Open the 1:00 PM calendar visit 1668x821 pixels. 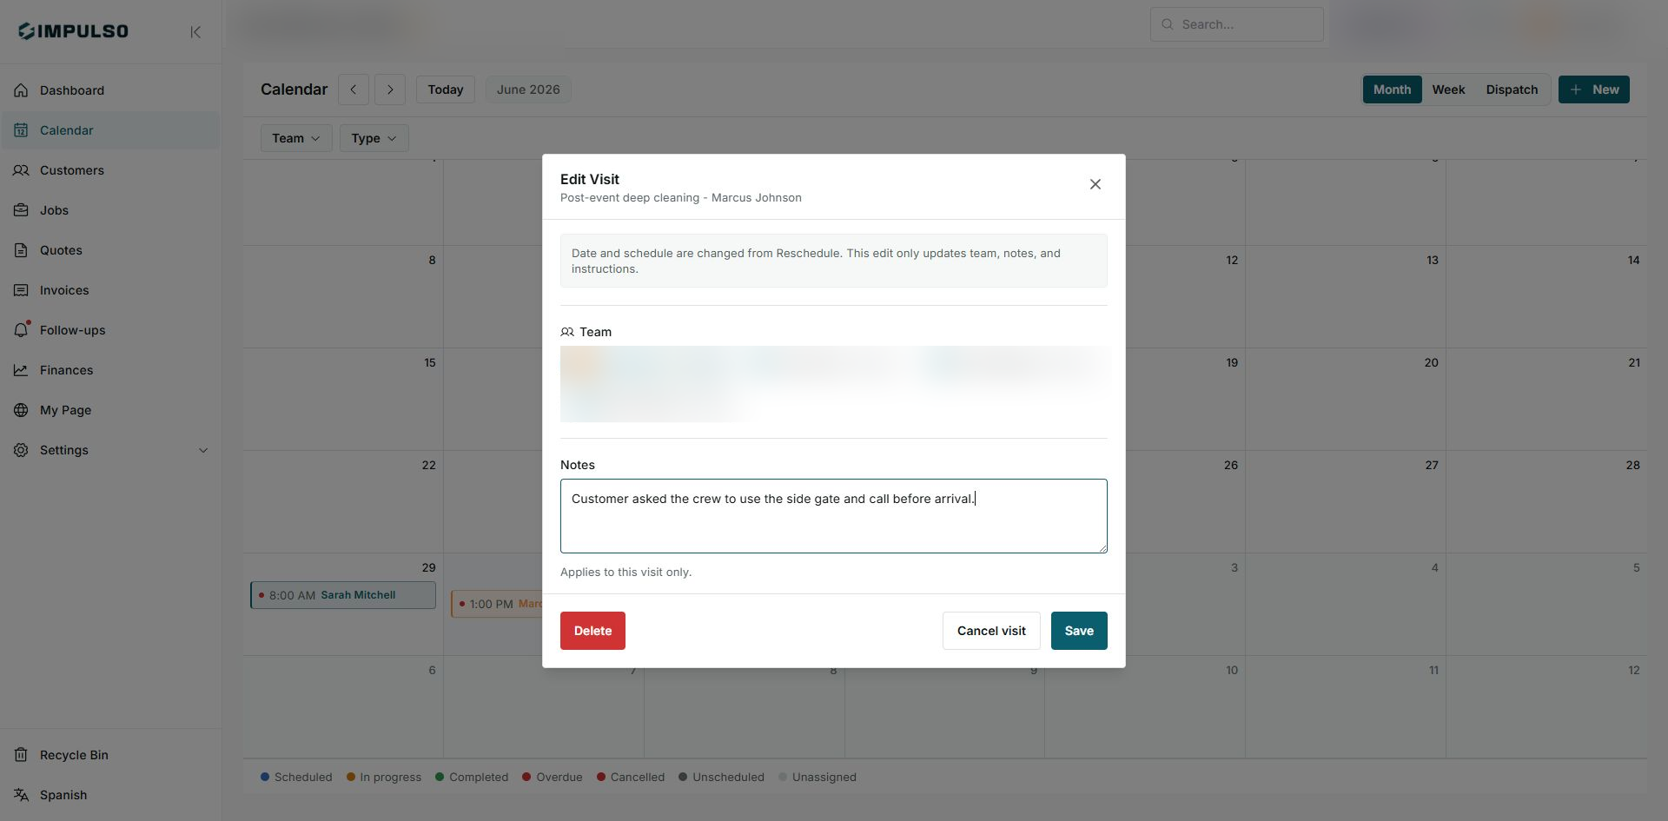pos(497,604)
